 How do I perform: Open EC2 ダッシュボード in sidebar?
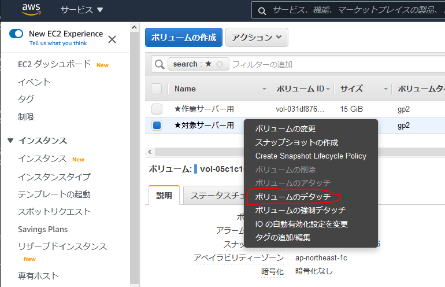tap(54, 64)
